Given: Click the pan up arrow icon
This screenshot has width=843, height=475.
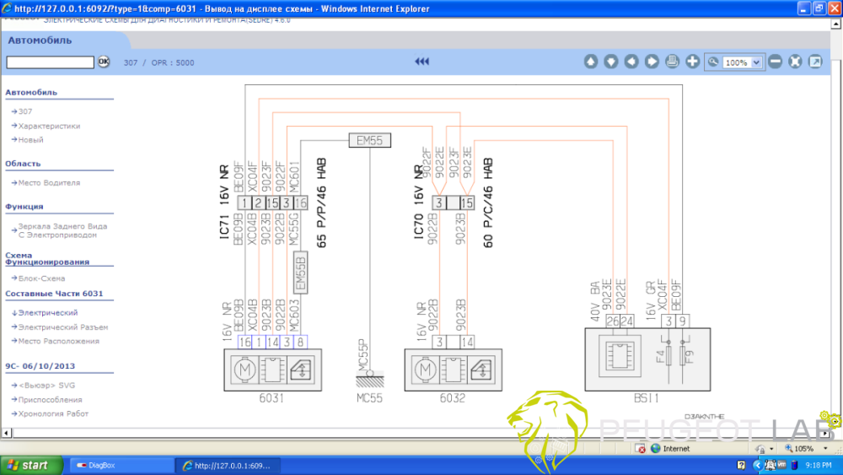Looking at the screenshot, I should 591,62.
